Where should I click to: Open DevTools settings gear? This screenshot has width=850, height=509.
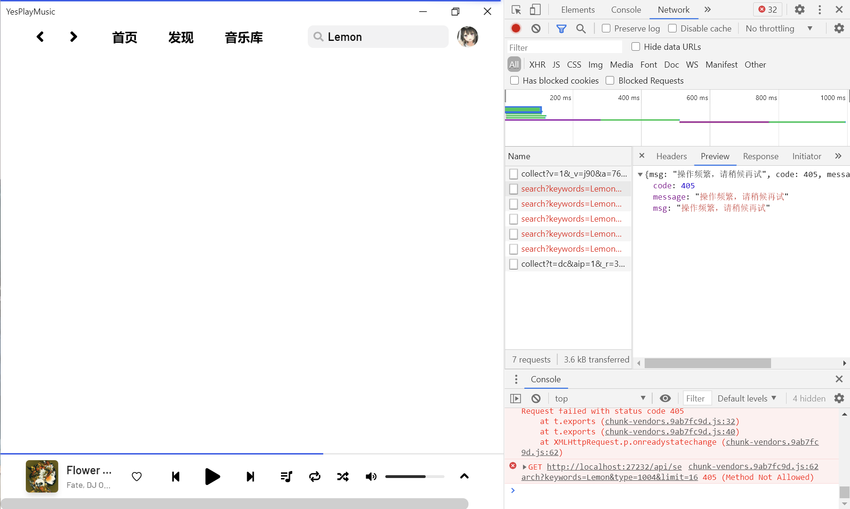(x=799, y=9)
